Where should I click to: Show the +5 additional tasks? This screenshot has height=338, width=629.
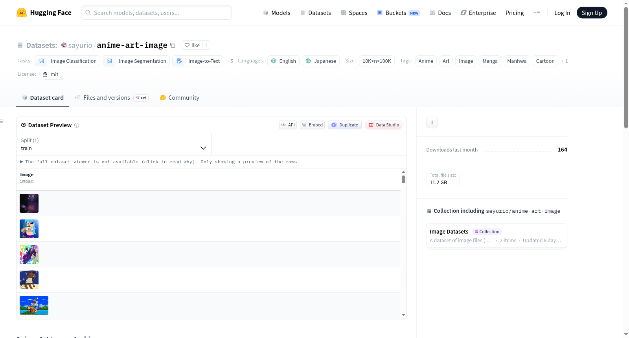tap(230, 61)
